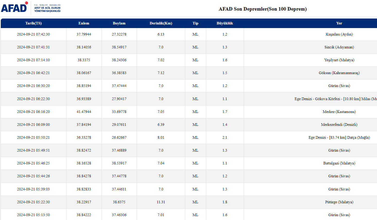The width and height of the screenshot is (377, 220).
Task: Select the date cell 2024-09-21 05:22:30
Action: click(33, 202)
